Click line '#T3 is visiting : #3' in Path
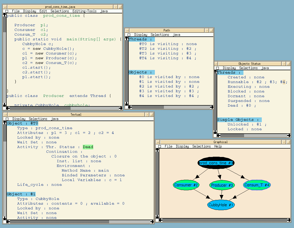The width and height of the screenshot is (294, 228). coord(168,53)
